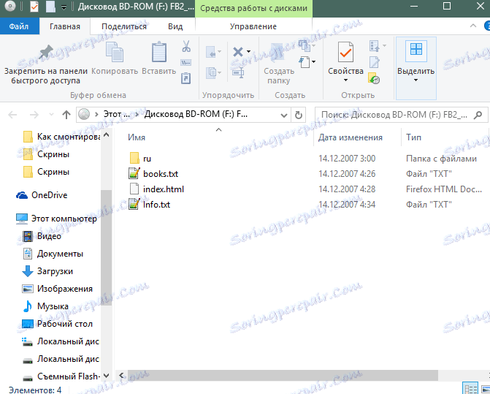
Task: Click the navigation pane vertical scrollbar thumb
Action: tap(106, 248)
